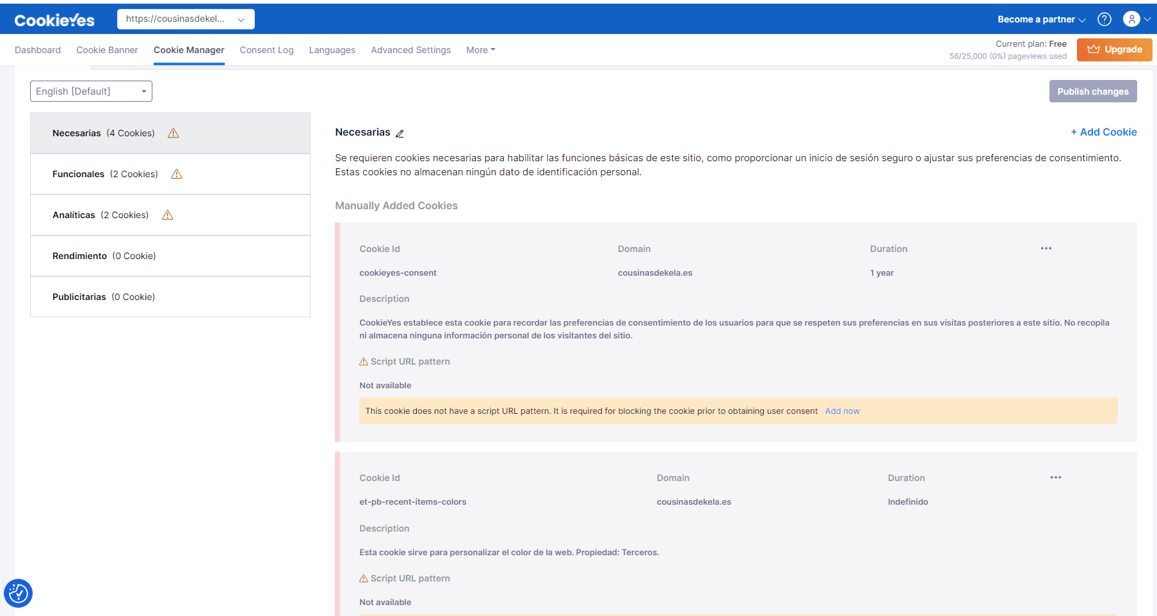Click warning icon beside et-pb-recent-items-colors Script URL pattern
1157x616 pixels.
point(364,578)
